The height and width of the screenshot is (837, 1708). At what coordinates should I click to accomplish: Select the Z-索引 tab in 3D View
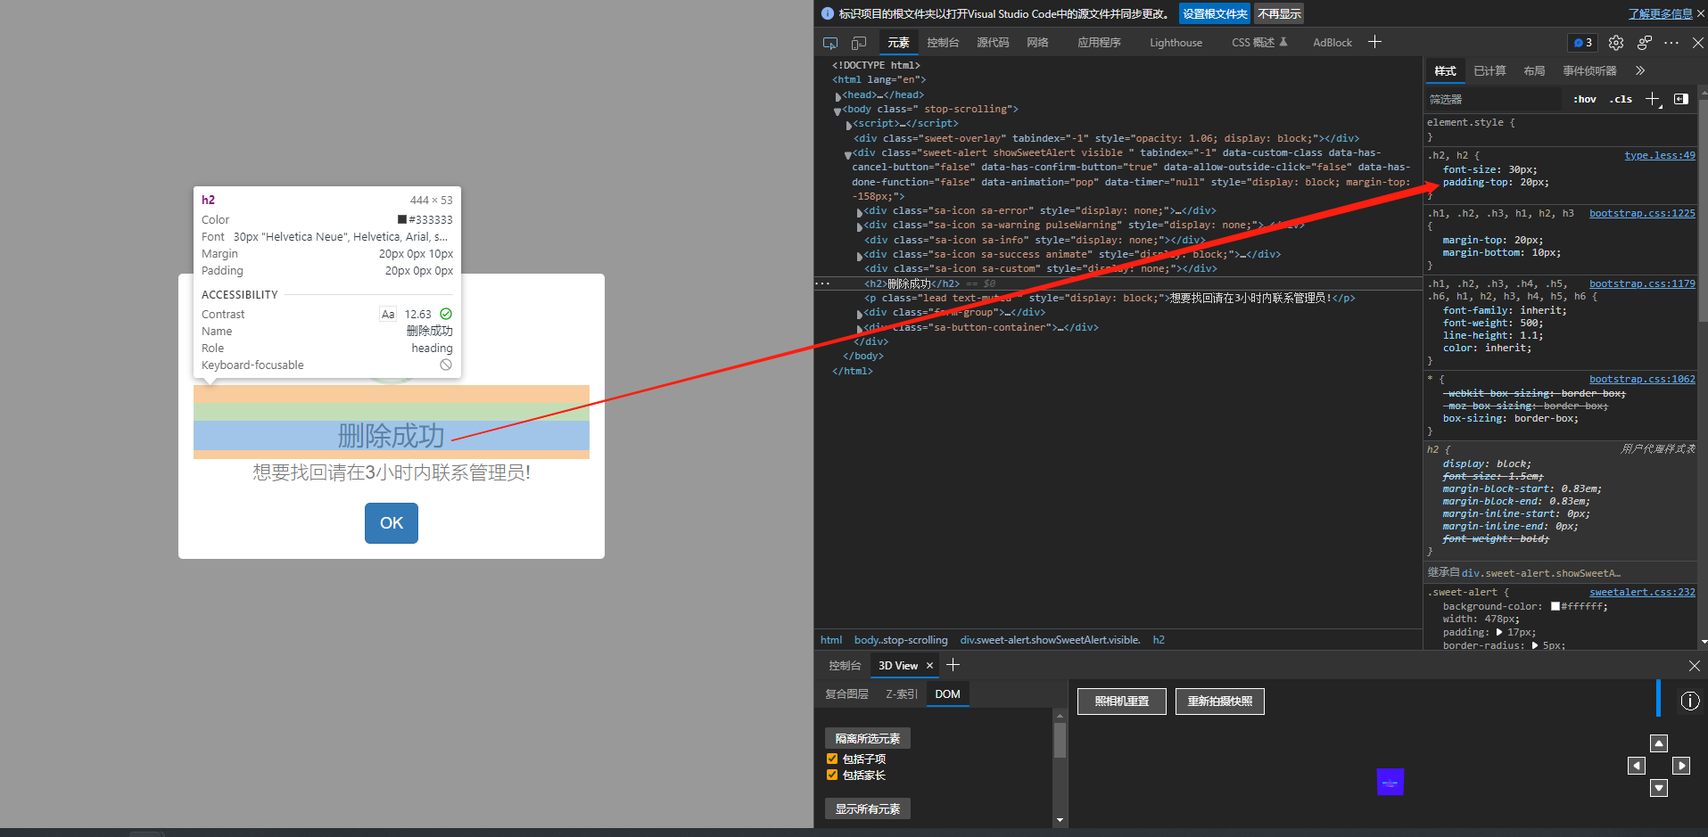click(x=901, y=694)
